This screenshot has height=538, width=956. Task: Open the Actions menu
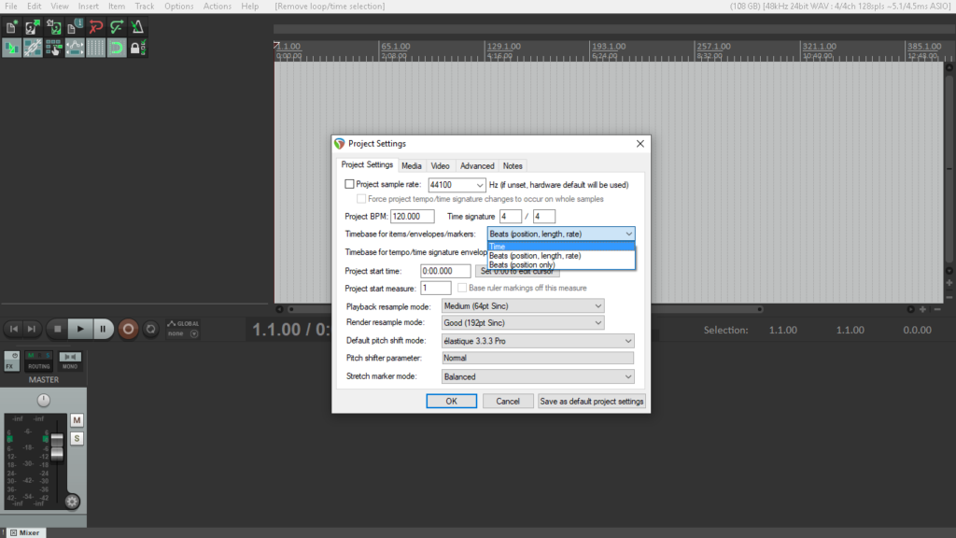coord(217,7)
